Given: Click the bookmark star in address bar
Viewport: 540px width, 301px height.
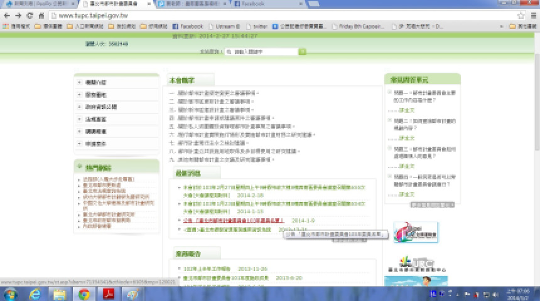Looking at the screenshot, I should point(521,15).
